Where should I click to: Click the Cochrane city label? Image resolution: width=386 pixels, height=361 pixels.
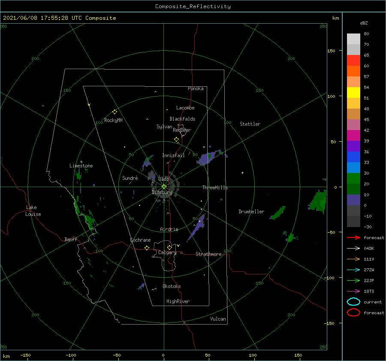pos(140,240)
